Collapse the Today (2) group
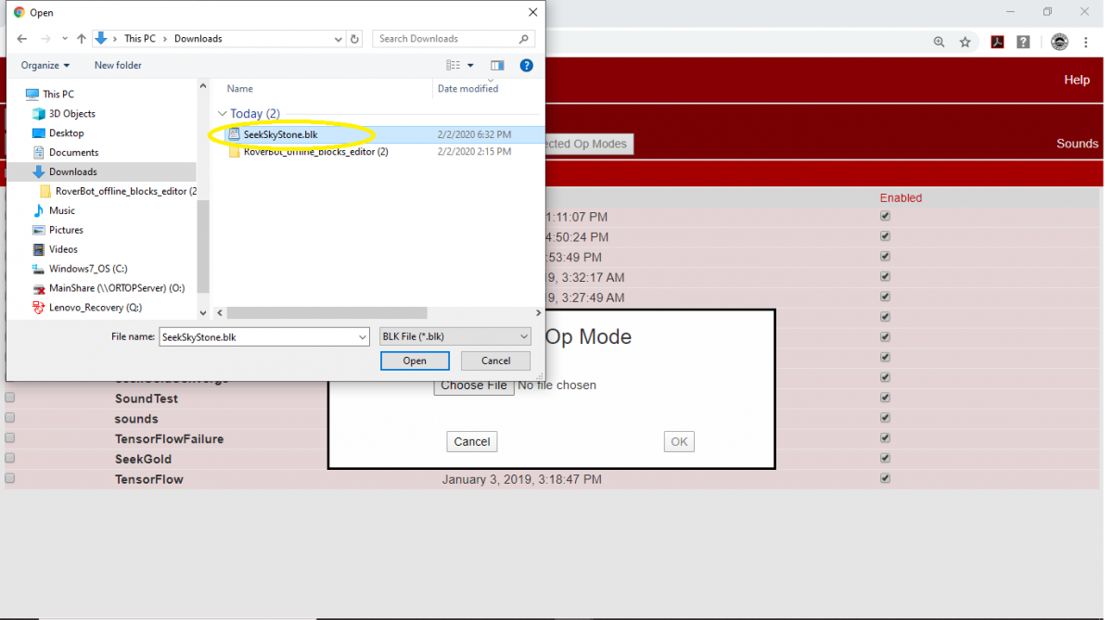 (223, 113)
